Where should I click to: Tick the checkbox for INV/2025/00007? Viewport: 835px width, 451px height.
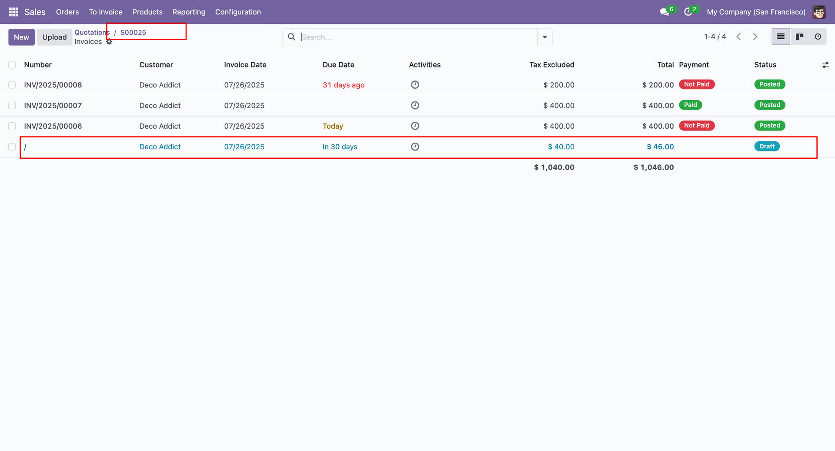[x=12, y=106]
